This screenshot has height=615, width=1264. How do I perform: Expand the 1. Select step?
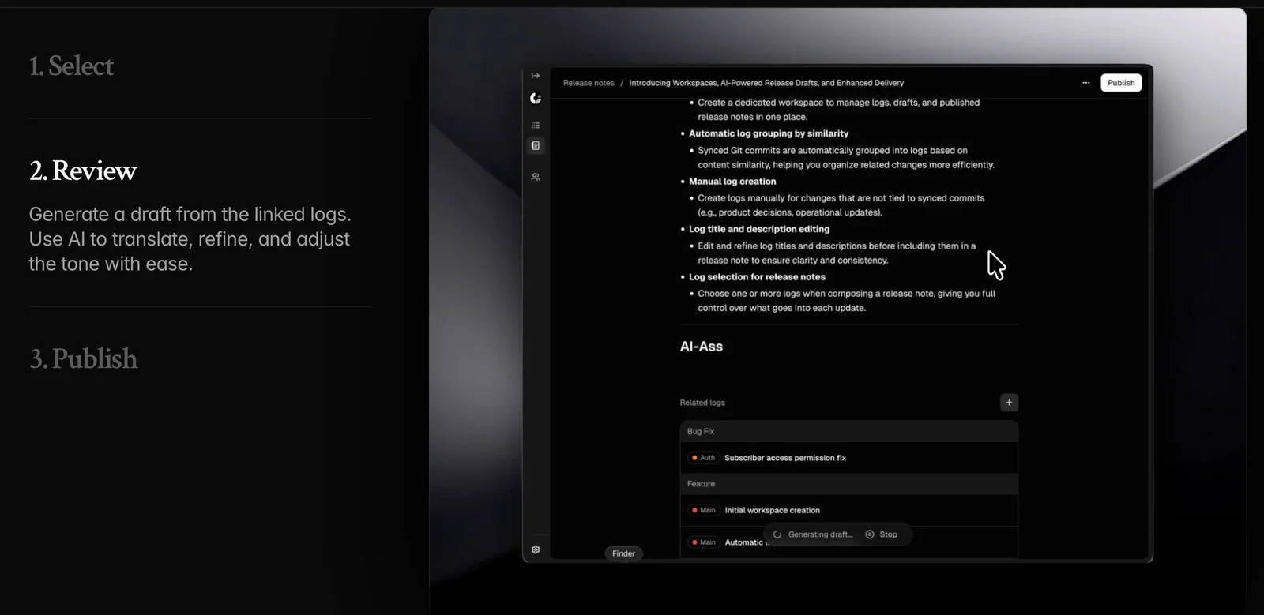72,66
